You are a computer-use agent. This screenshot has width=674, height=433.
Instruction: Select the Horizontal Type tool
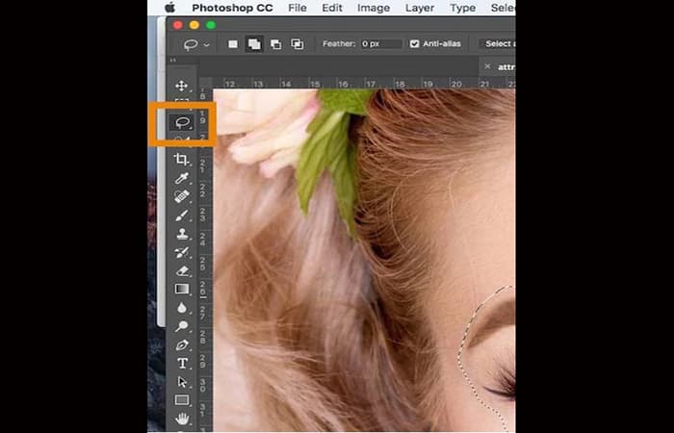(x=181, y=363)
